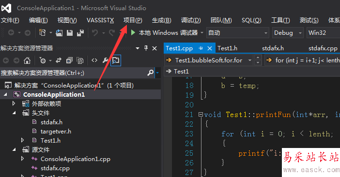Click the Open File toolbar icon

pyautogui.click(x=59, y=33)
